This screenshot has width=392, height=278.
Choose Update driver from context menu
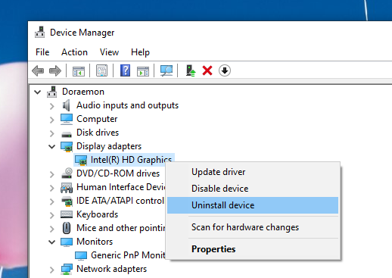click(x=253, y=172)
